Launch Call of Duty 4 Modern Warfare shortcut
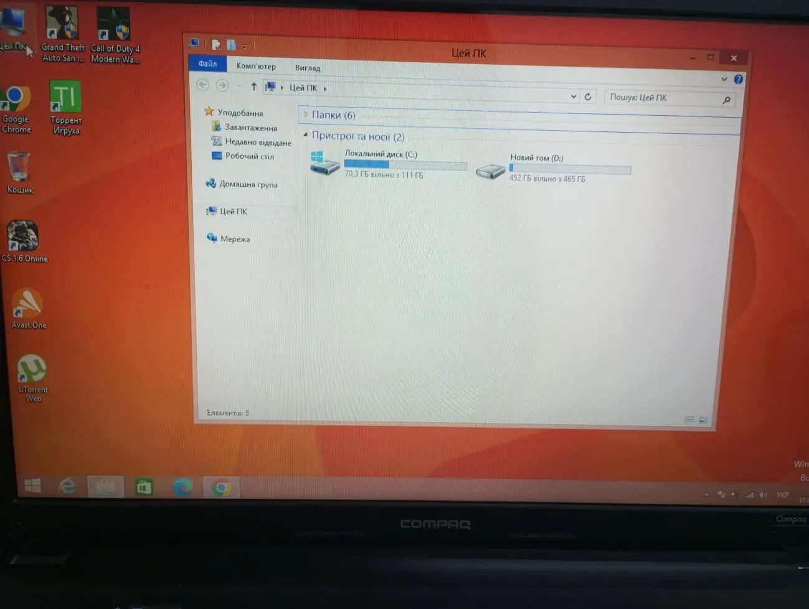The width and height of the screenshot is (809, 609). click(x=115, y=35)
